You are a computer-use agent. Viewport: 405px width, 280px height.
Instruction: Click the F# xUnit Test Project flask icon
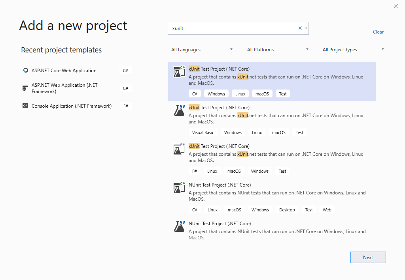179,149
